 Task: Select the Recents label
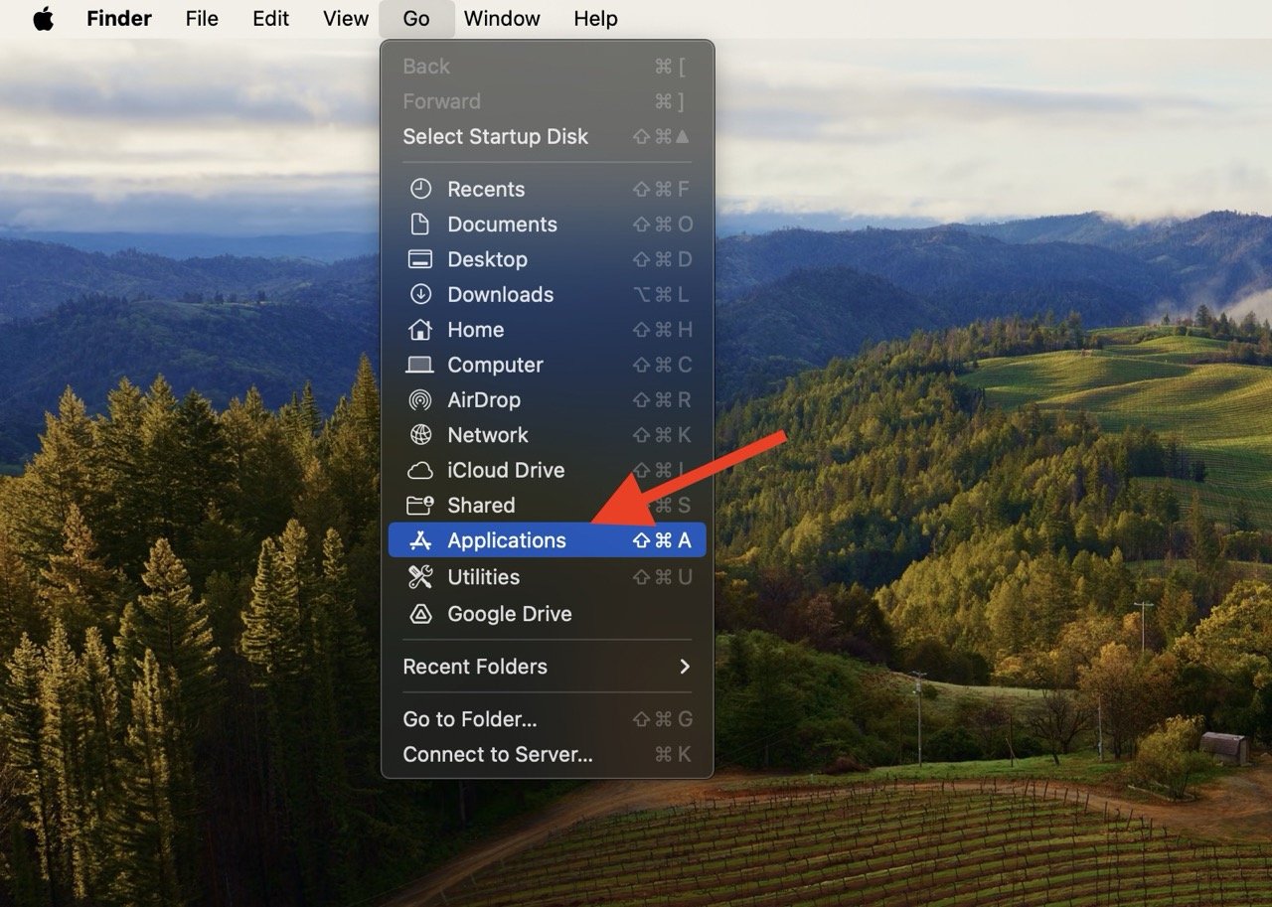pos(486,189)
